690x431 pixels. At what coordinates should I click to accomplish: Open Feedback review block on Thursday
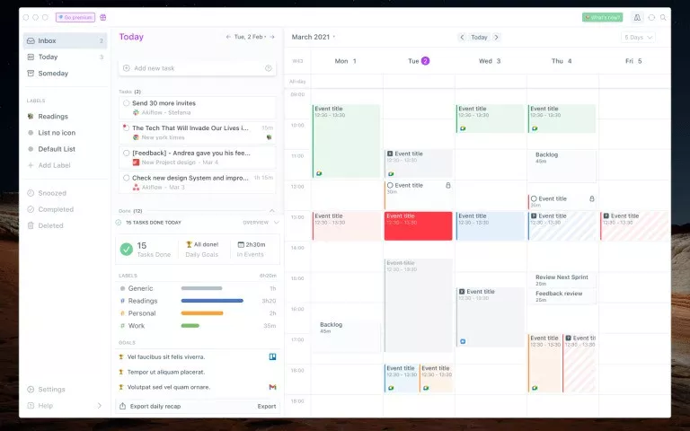562,296
